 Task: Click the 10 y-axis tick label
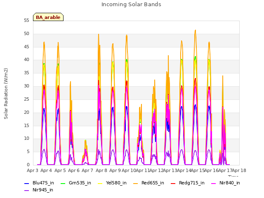coord(26,139)
